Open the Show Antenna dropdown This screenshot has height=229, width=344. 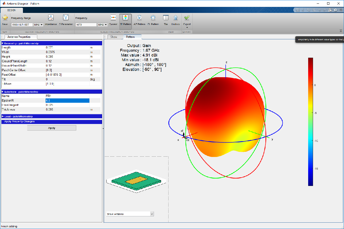tap(152, 214)
